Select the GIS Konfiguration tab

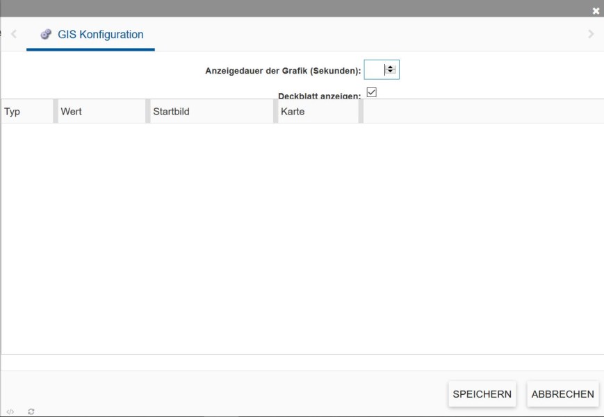pos(92,35)
